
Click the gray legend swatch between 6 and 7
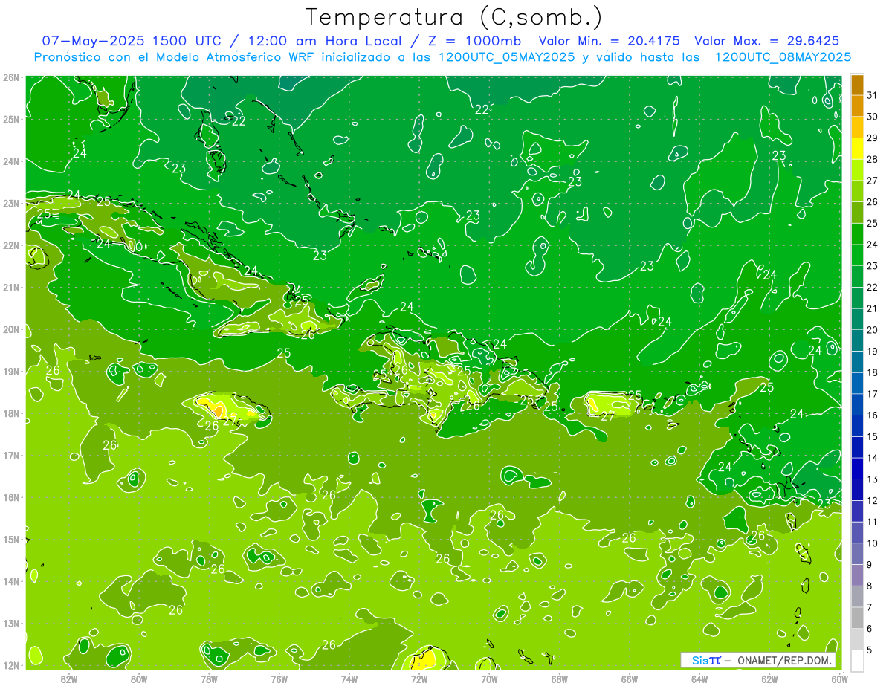point(857,617)
